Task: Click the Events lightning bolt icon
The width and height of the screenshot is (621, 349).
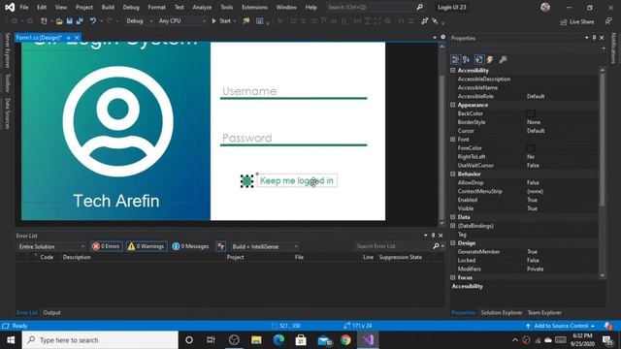Action: pyautogui.click(x=490, y=60)
